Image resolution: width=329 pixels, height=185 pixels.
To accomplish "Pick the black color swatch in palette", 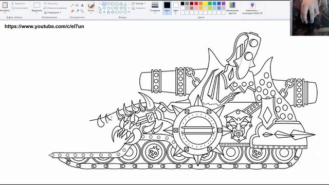I will point(182,4).
